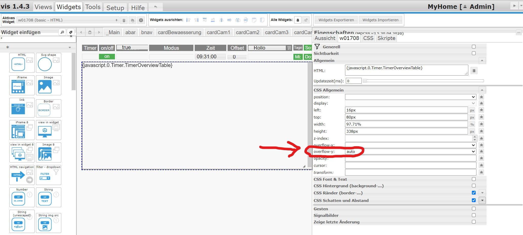Collapse the Allgemein section

(x=482, y=61)
